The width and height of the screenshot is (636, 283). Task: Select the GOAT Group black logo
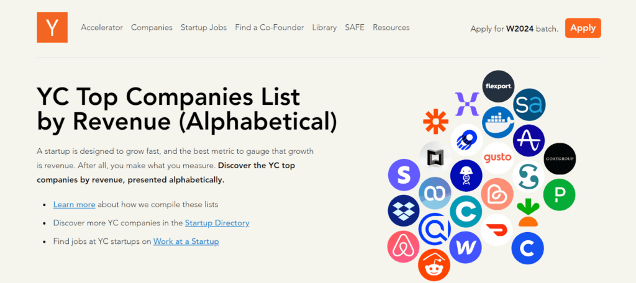click(x=560, y=158)
